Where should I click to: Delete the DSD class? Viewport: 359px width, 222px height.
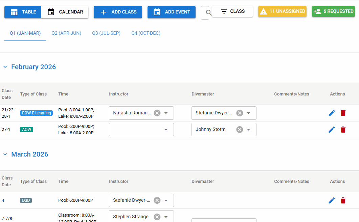click(343, 200)
